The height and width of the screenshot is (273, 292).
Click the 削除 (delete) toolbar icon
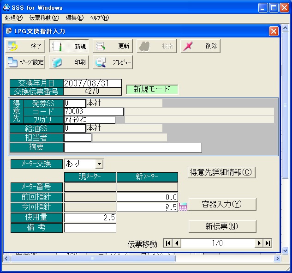coord(200,46)
